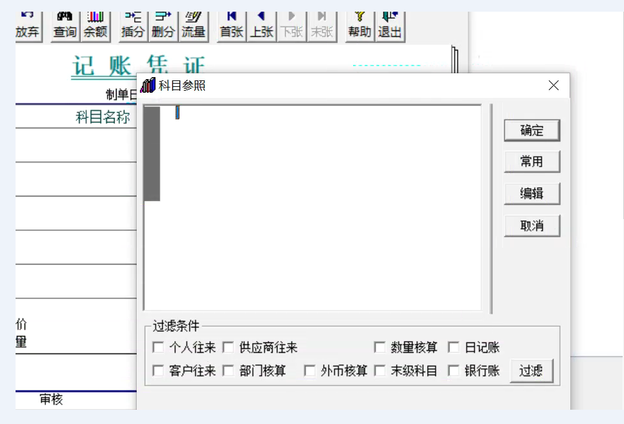Toggle the 日记账 checkbox
624x424 pixels.
tap(454, 347)
